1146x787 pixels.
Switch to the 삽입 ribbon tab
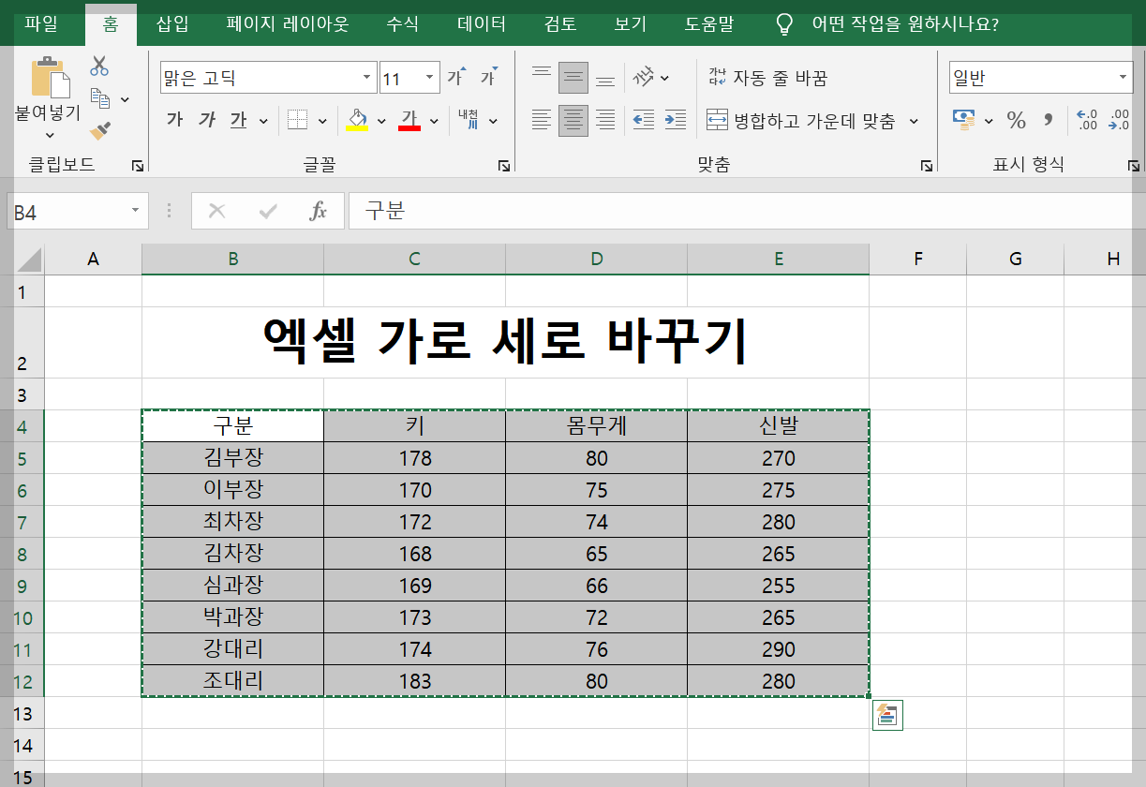pos(172,25)
